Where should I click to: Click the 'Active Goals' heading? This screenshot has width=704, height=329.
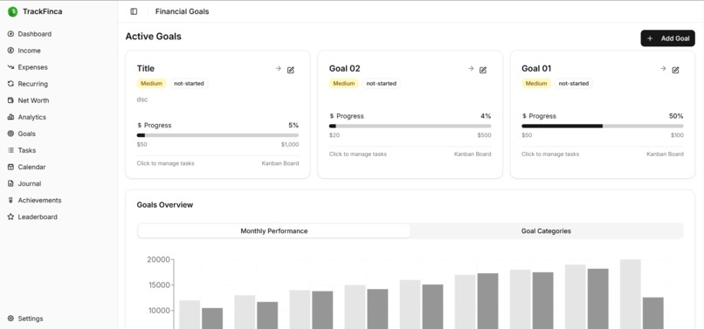[153, 37]
